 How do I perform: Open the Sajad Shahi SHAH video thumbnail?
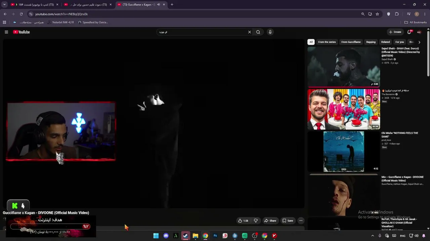click(344, 67)
